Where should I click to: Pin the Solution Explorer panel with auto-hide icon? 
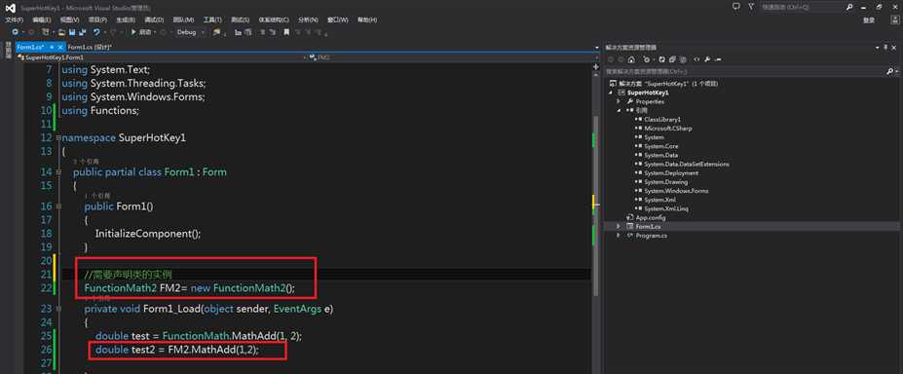pos(885,47)
